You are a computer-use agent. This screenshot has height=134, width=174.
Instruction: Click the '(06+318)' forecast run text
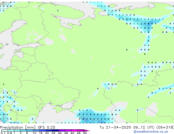(165, 127)
